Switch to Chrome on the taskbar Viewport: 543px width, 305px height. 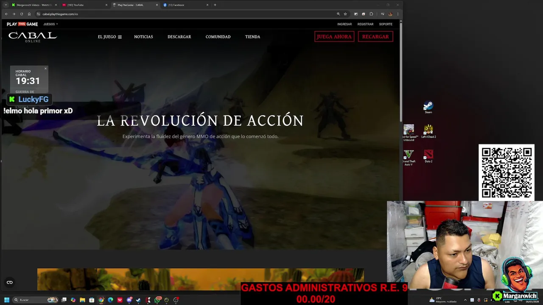[x=101, y=300]
